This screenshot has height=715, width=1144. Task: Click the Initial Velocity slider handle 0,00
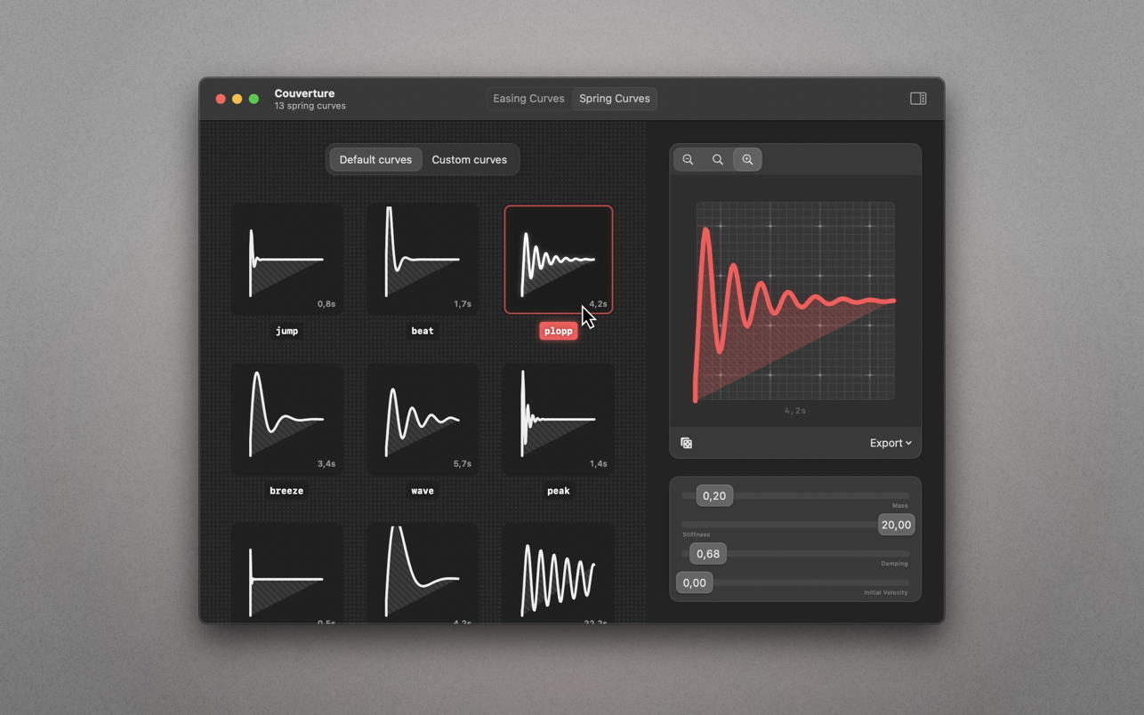pos(694,582)
